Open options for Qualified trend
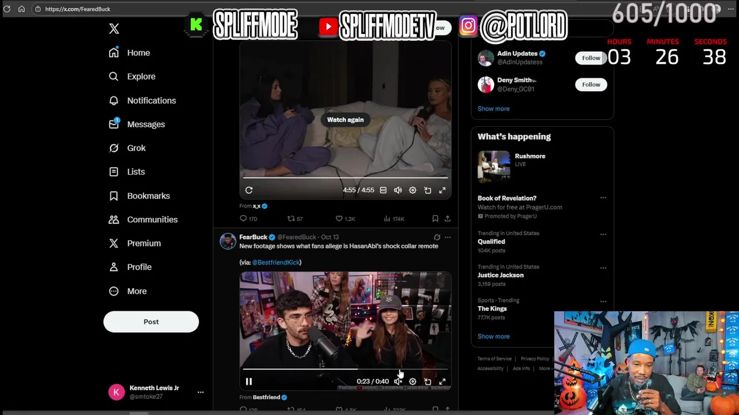This screenshot has height=415, width=739. click(603, 235)
